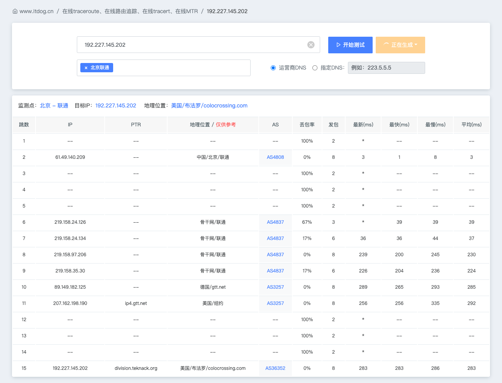Image resolution: width=502 pixels, height=383 pixels.
Task: Open the monitoring node selector box
Action: pos(164,68)
